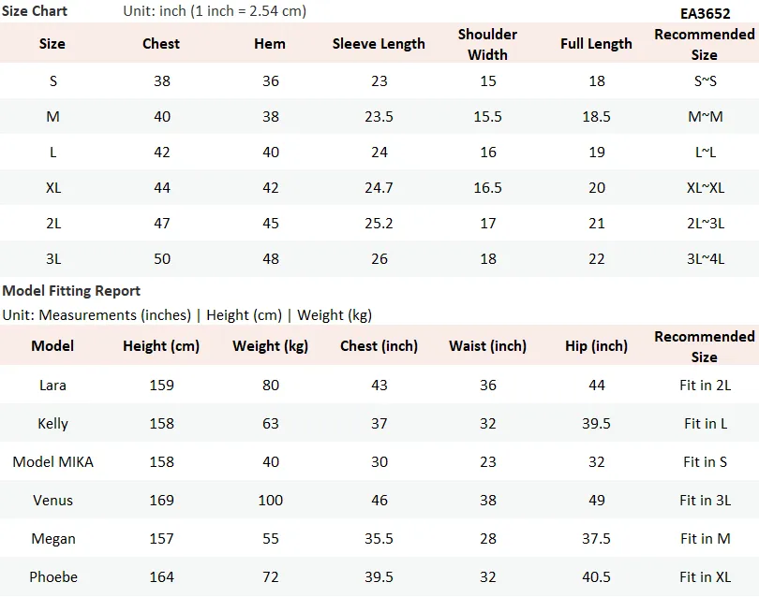Viewport: 759px width, 597px height.
Task: Click the Full Length column header
Action: [x=596, y=43]
